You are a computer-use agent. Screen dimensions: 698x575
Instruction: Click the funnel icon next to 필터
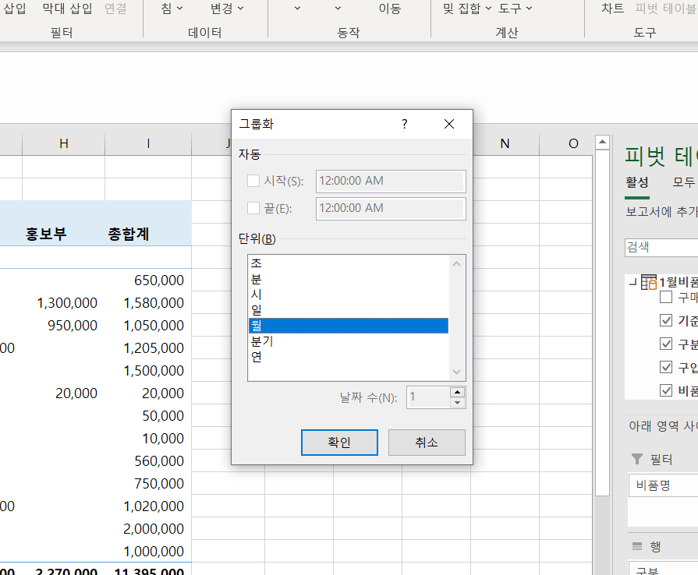point(637,459)
